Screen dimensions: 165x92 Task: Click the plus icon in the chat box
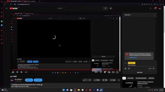[x=129, y=68]
